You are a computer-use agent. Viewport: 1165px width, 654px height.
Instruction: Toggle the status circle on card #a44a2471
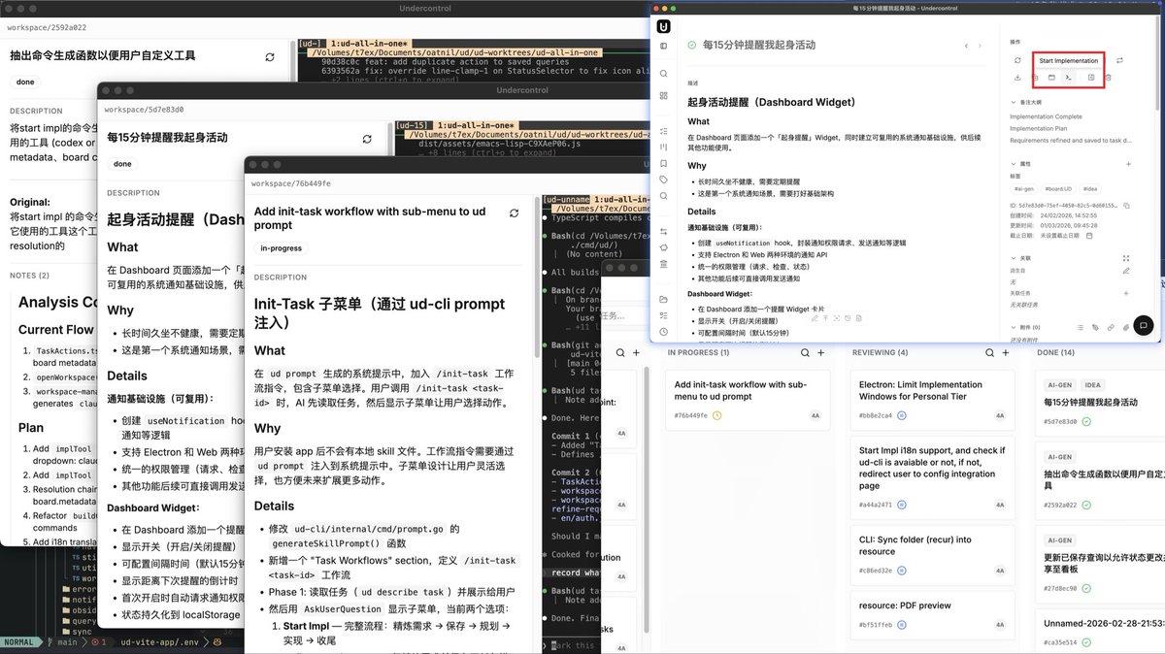[902, 505]
